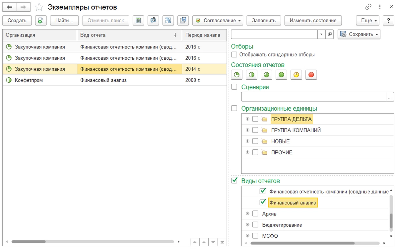Viewport: 398px width, 250px height.
Task: Open the Сохранить dropdown button
Action: click(x=359, y=34)
